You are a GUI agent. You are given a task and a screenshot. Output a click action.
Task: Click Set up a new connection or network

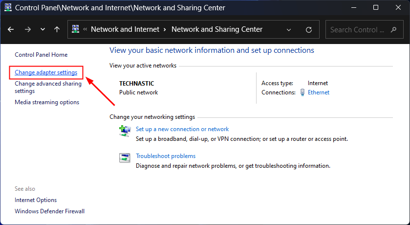point(182,129)
